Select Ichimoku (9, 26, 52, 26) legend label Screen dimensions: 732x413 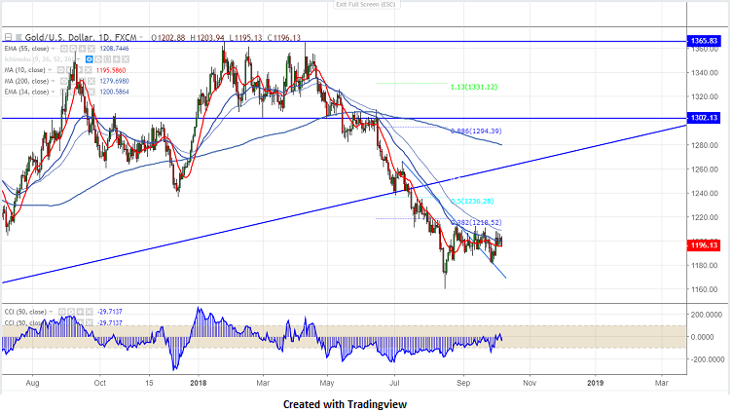tap(39, 59)
